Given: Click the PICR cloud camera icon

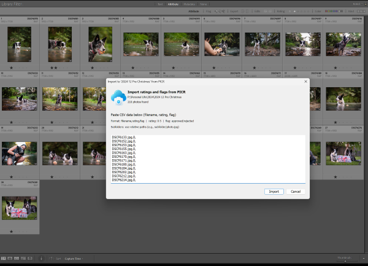Looking at the screenshot, I should pyautogui.click(x=118, y=95).
